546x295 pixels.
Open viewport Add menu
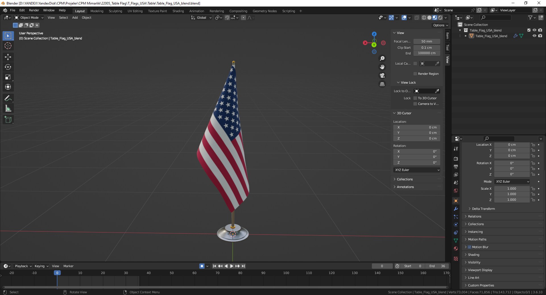75,18
